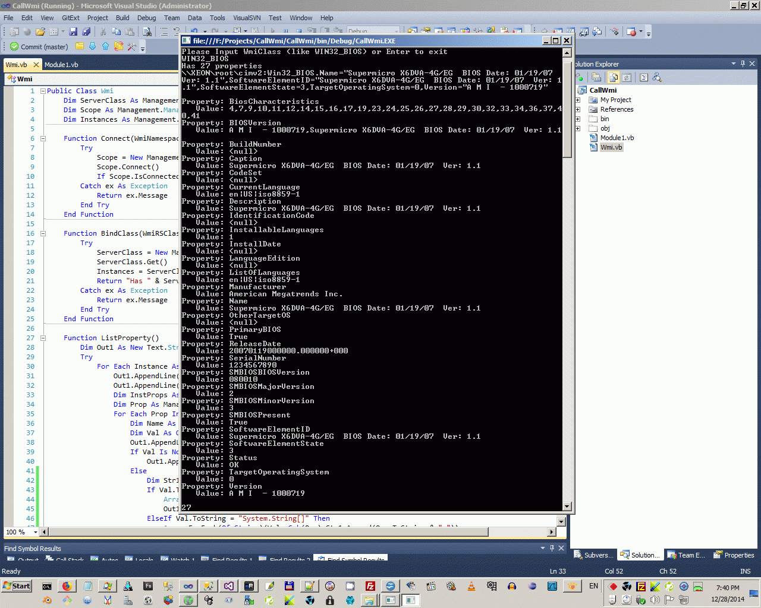
Task: Click the Commit (master) button
Action: (x=39, y=46)
